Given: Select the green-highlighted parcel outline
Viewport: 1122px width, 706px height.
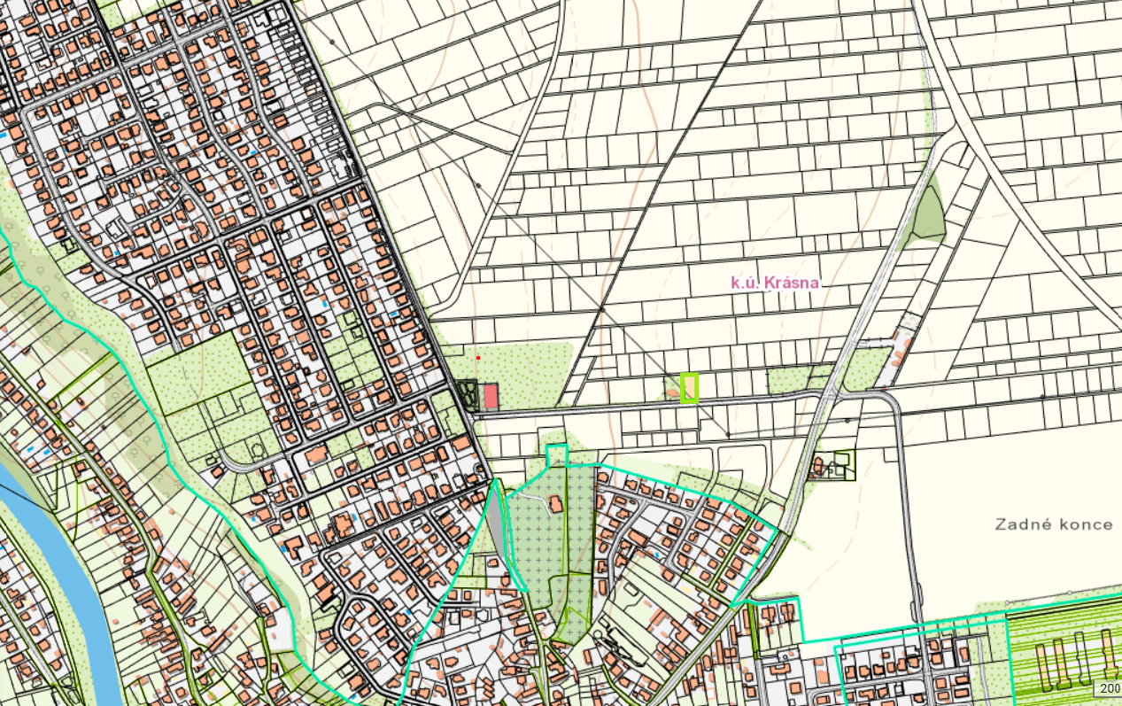Looking at the screenshot, I should tap(690, 388).
